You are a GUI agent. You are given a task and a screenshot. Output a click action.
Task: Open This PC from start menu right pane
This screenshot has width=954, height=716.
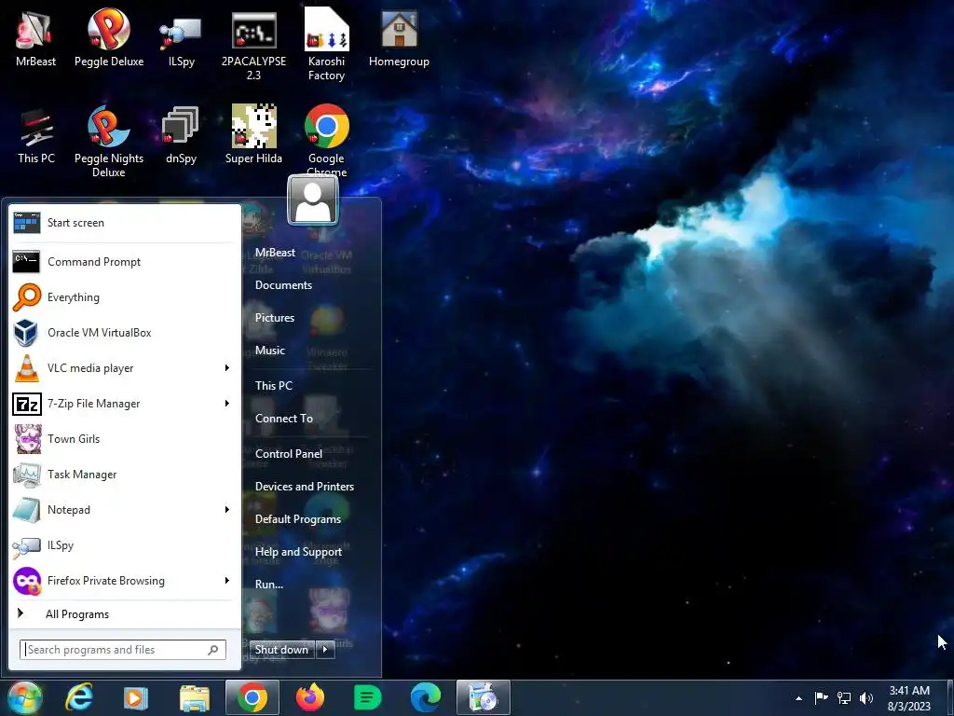[274, 385]
